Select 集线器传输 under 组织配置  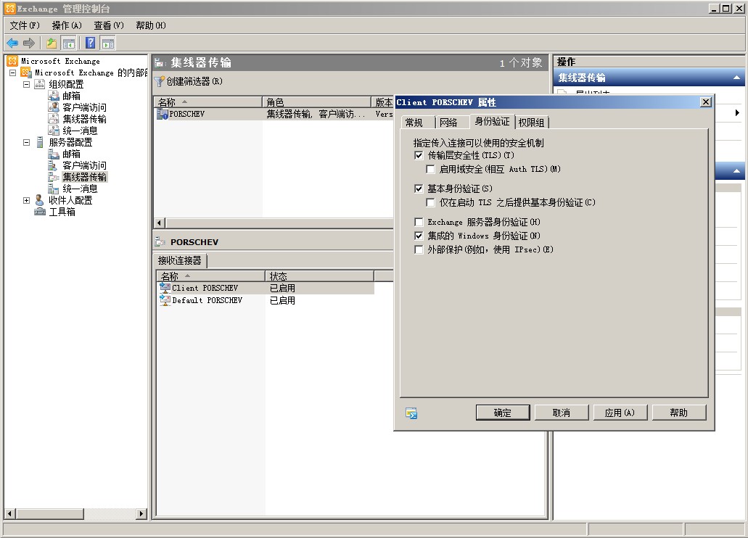84,119
